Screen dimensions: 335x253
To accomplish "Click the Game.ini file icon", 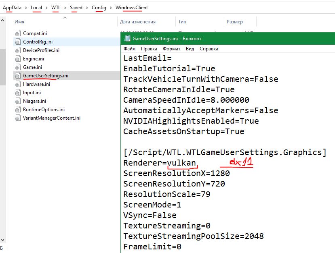I will pos(18,67).
